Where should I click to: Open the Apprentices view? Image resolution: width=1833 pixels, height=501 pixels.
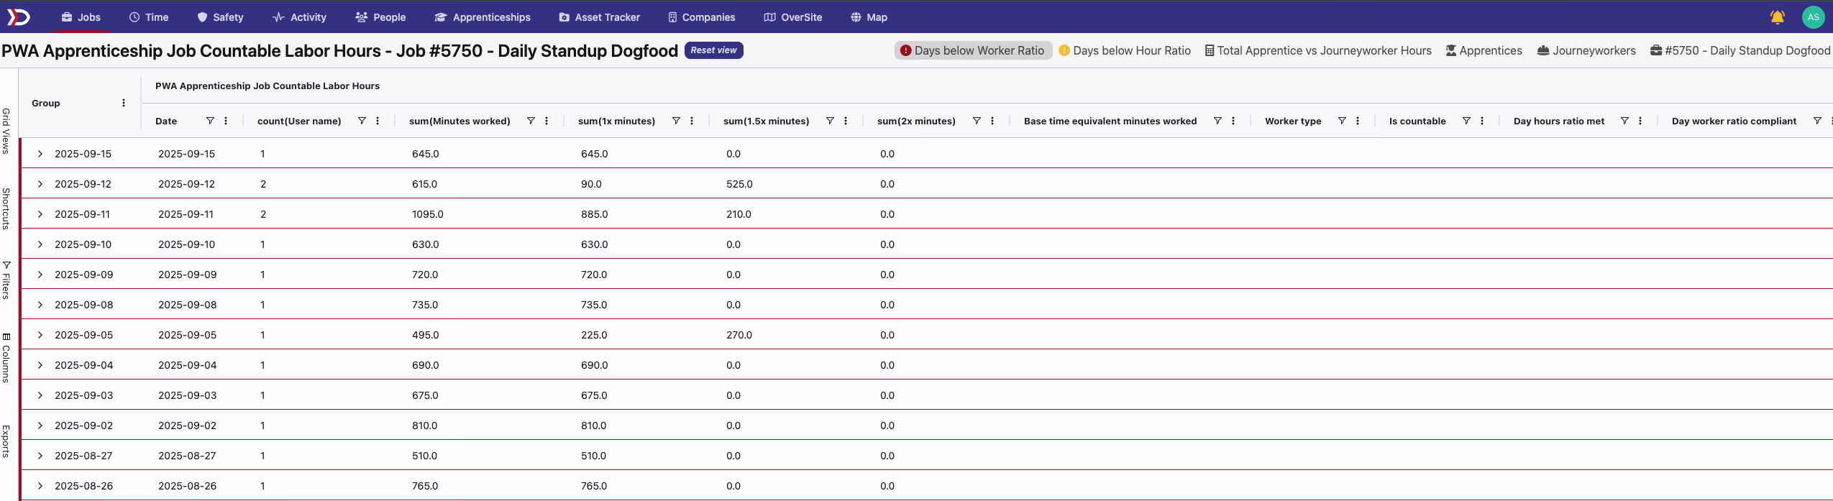(x=1484, y=50)
